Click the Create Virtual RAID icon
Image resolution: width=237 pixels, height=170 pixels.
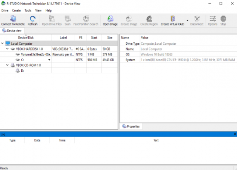[x=172, y=19]
